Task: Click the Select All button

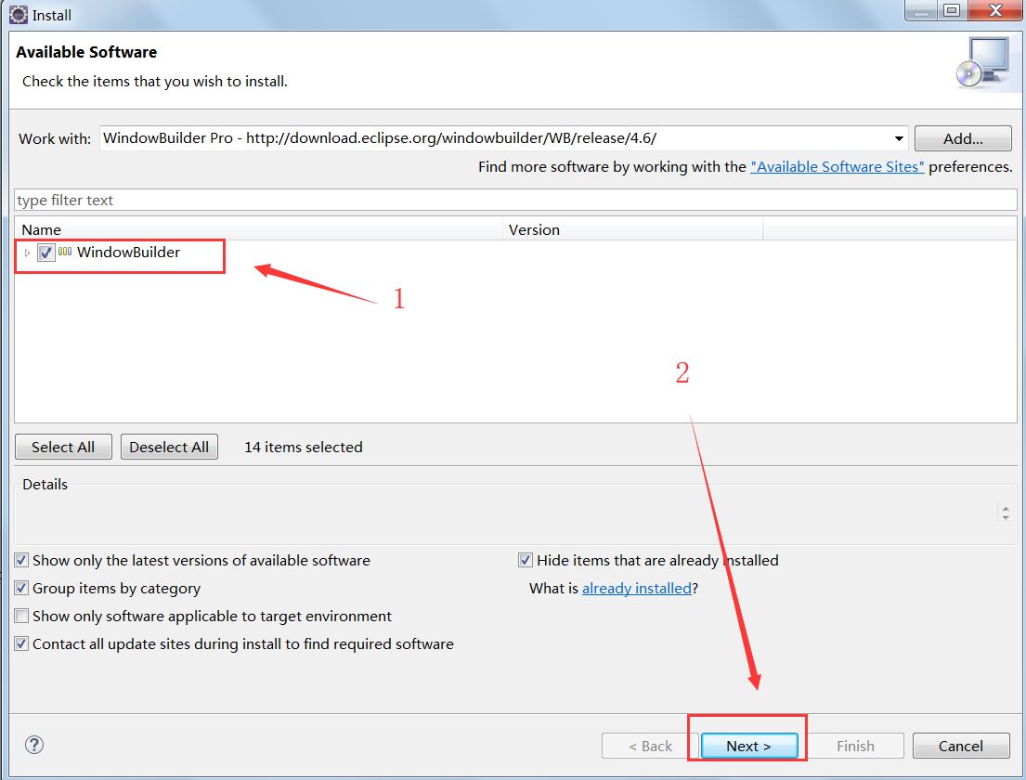Action: pyautogui.click(x=63, y=447)
